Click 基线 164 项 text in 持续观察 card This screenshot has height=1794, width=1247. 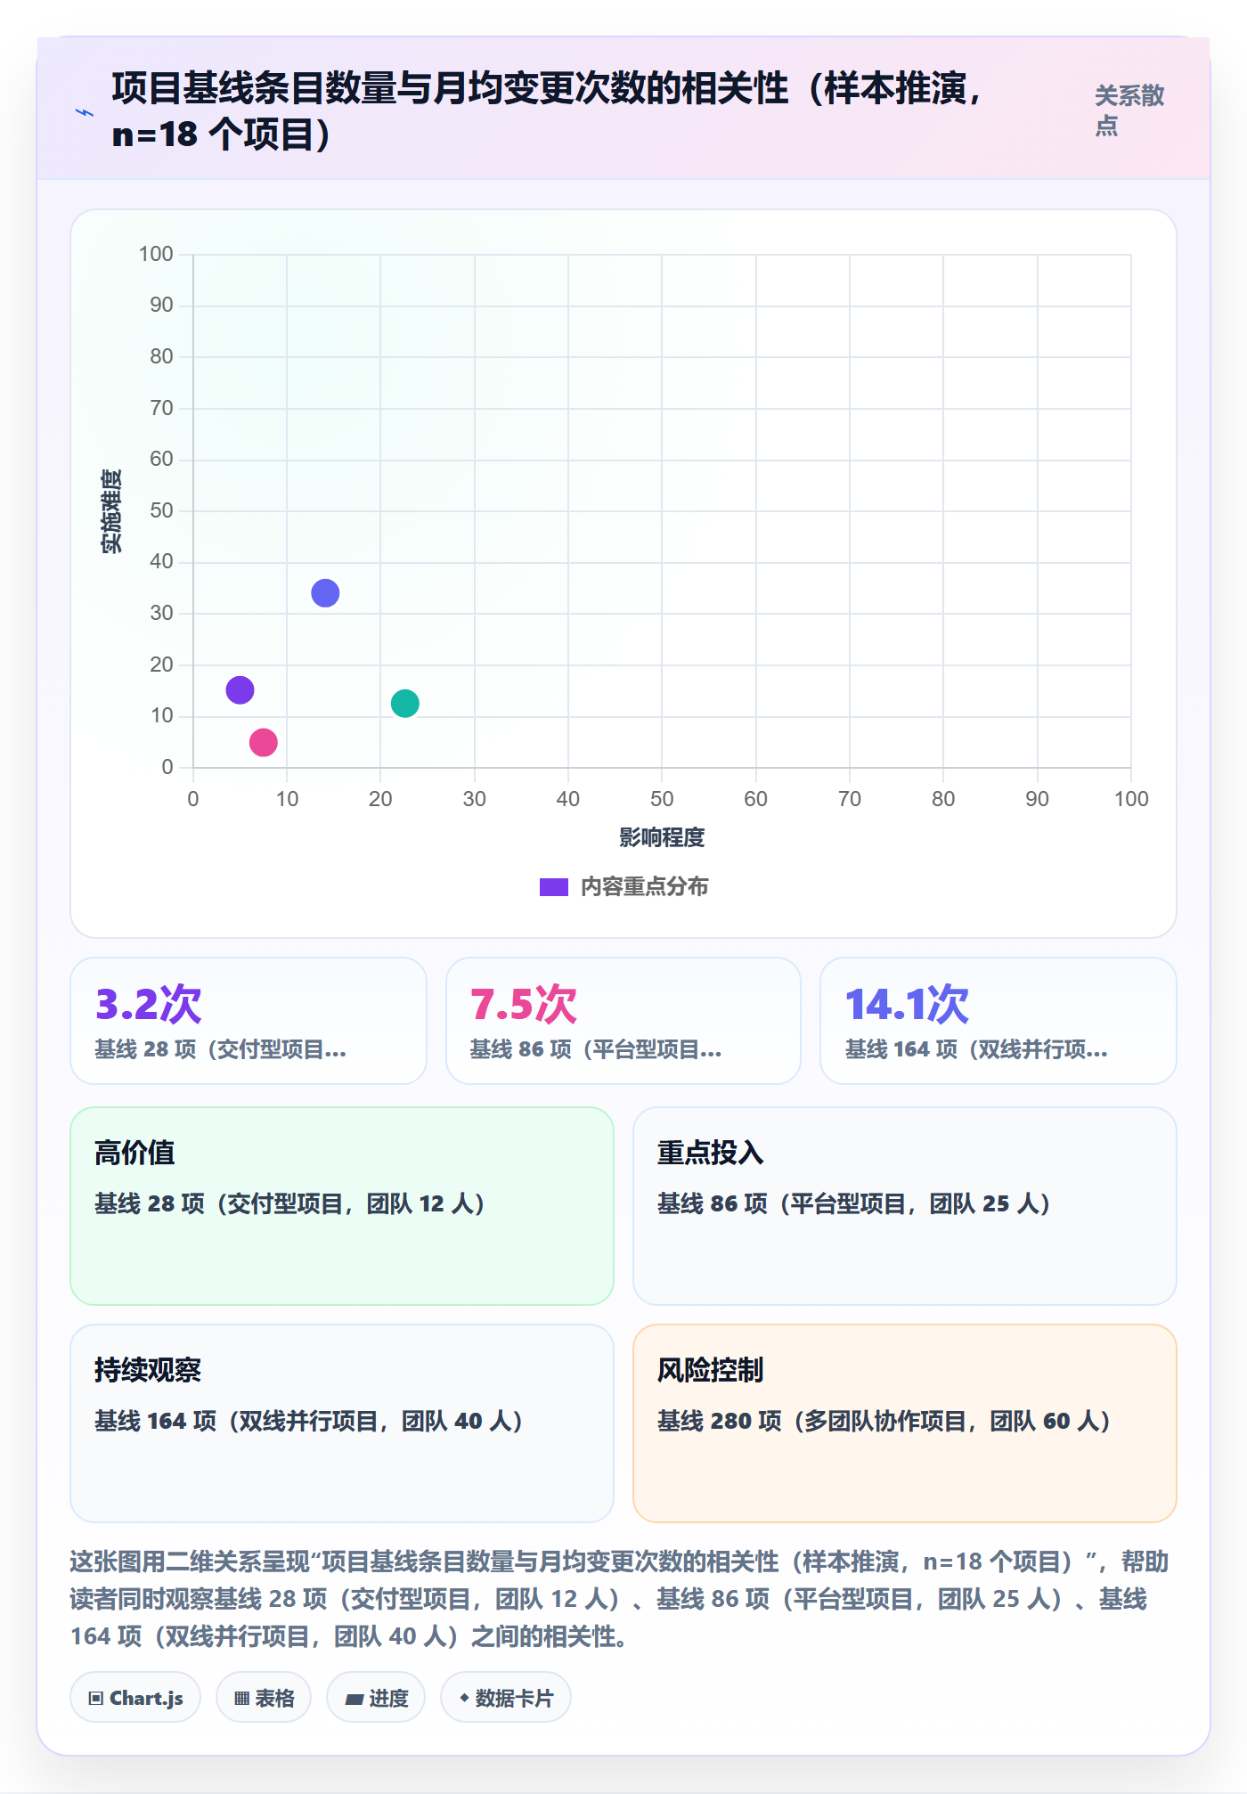tap(309, 1421)
